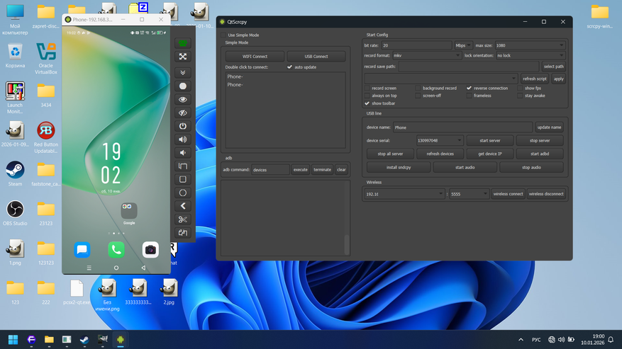Toggle the show toolbar checkbox
The height and width of the screenshot is (349, 622).
tap(367, 103)
